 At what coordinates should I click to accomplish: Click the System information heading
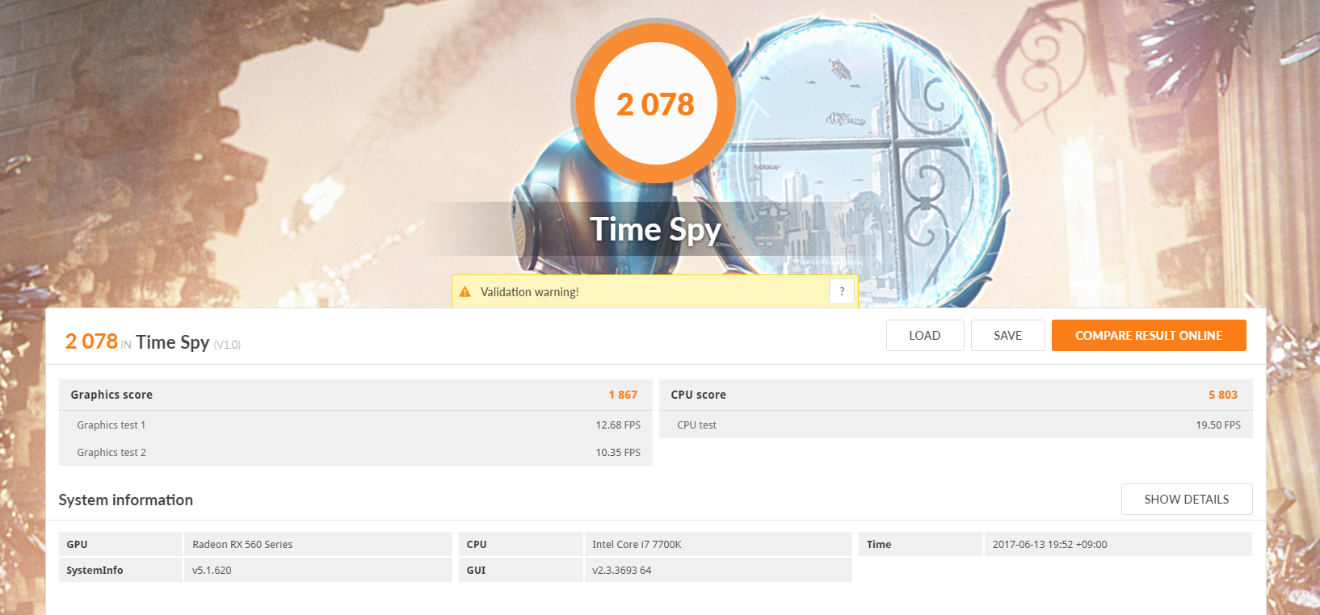(x=126, y=500)
